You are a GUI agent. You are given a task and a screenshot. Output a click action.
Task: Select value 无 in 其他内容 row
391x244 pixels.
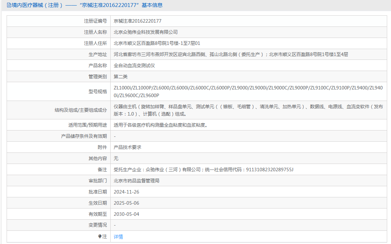pyautogui.click(x=116, y=158)
